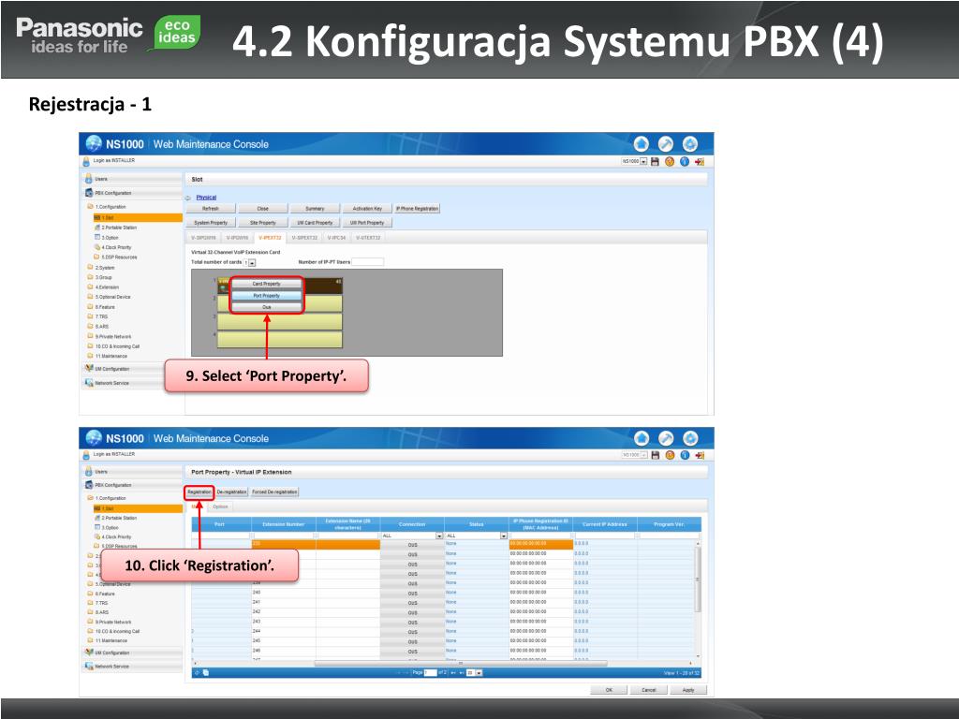Open rows-per-page dropdown in table footer
Screen dimensions: 959x719
[x=479, y=672]
